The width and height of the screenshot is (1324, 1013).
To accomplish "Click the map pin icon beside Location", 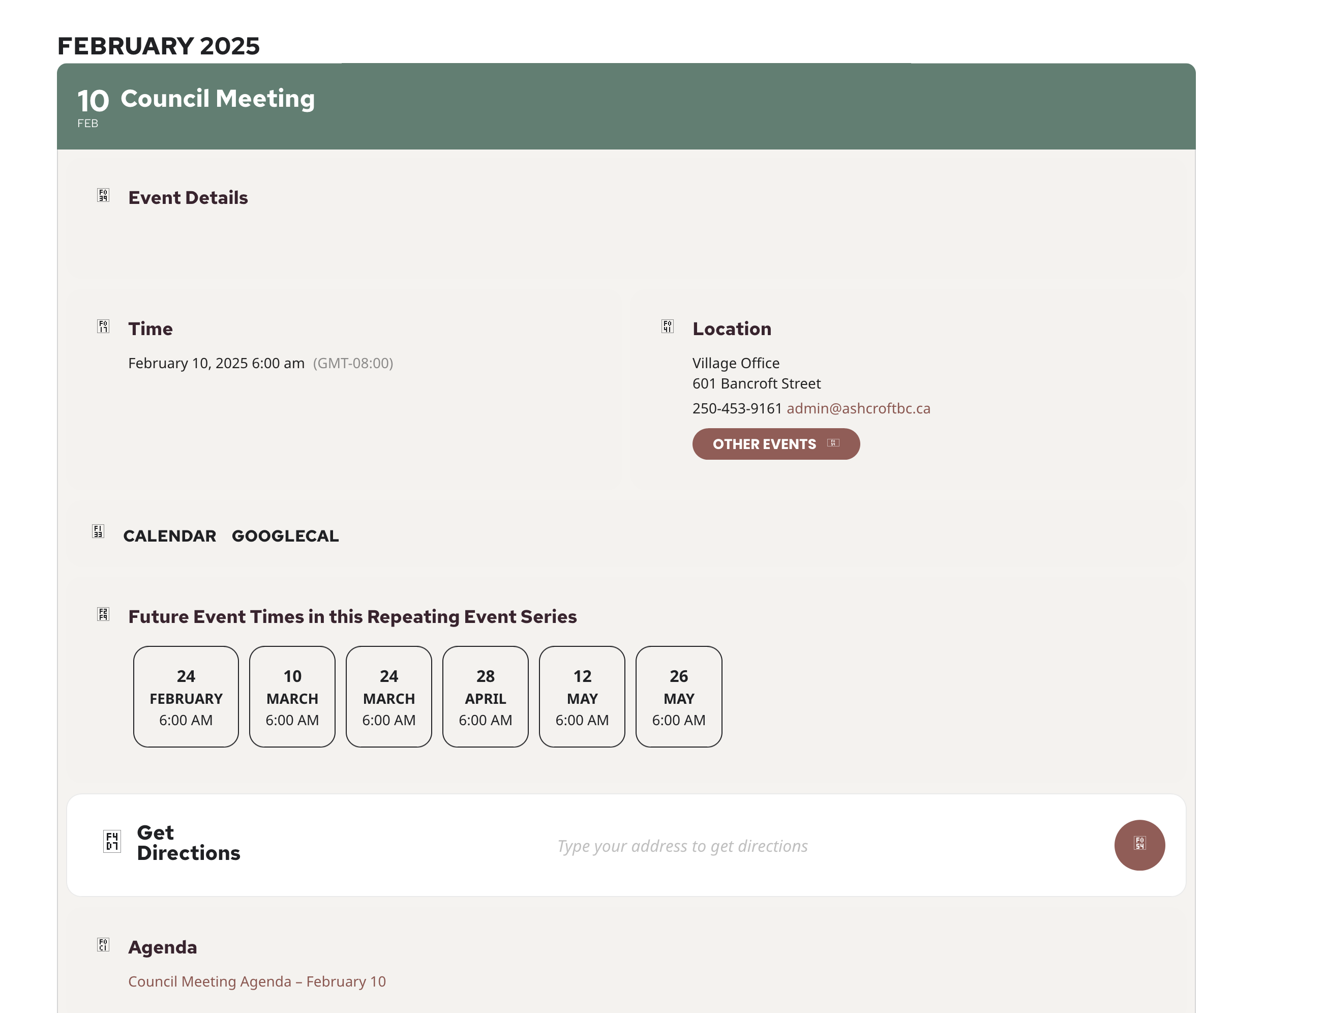I will point(668,326).
